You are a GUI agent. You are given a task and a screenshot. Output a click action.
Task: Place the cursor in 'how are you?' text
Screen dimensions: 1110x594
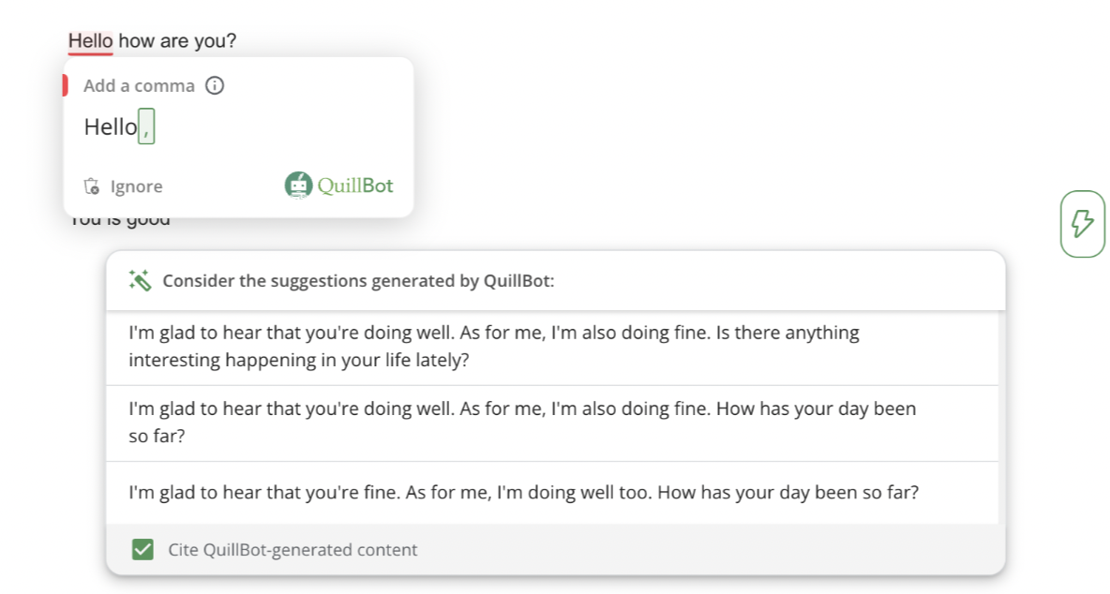point(177,41)
